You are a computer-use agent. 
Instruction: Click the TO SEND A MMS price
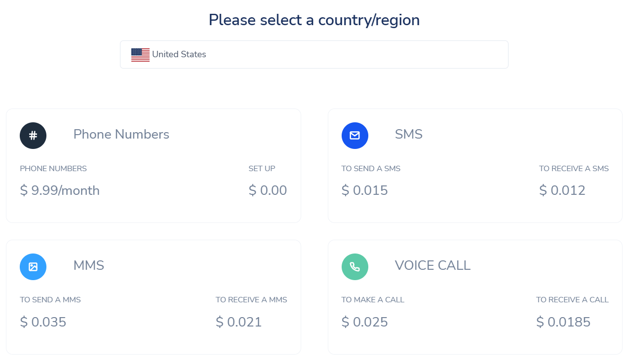click(43, 322)
